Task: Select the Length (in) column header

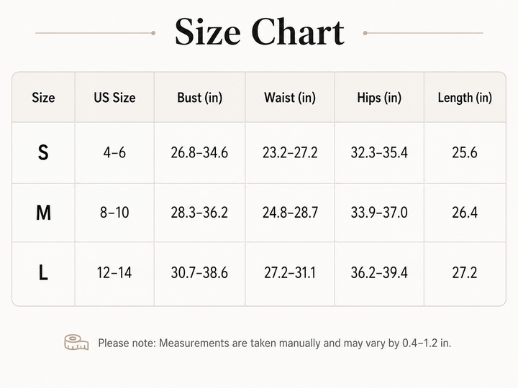Action: point(465,98)
